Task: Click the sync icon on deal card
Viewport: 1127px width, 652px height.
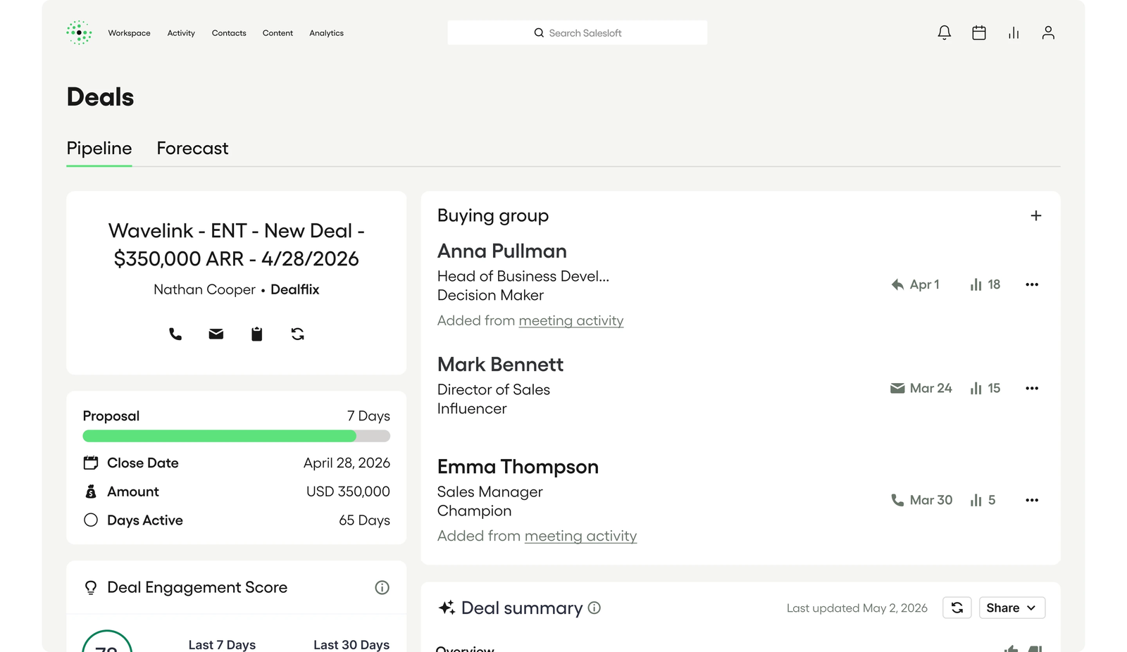Action: tap(298, 334)
